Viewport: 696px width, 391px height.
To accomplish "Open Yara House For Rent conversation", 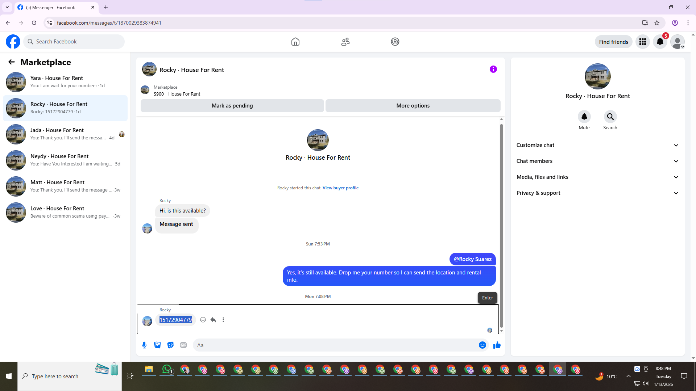I will pos(65,82).
